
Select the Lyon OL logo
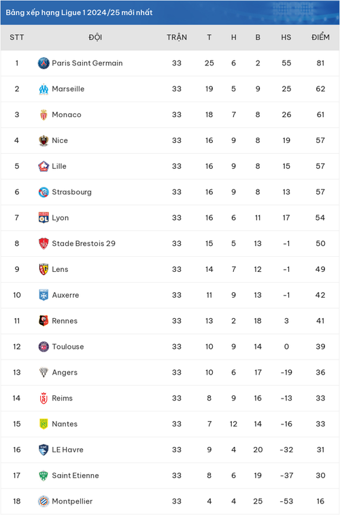pos(44,218)
